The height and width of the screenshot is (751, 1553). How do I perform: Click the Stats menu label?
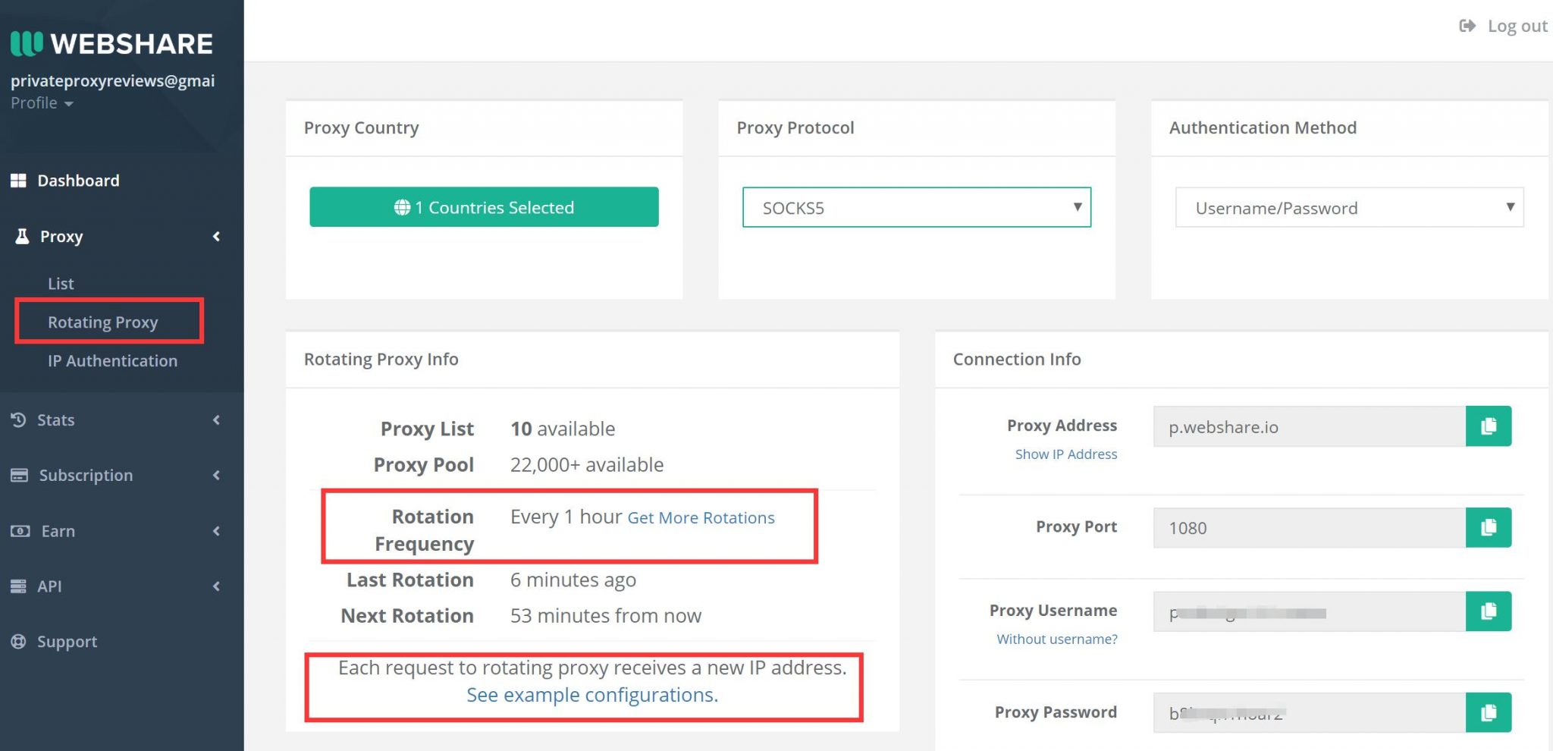55,419
